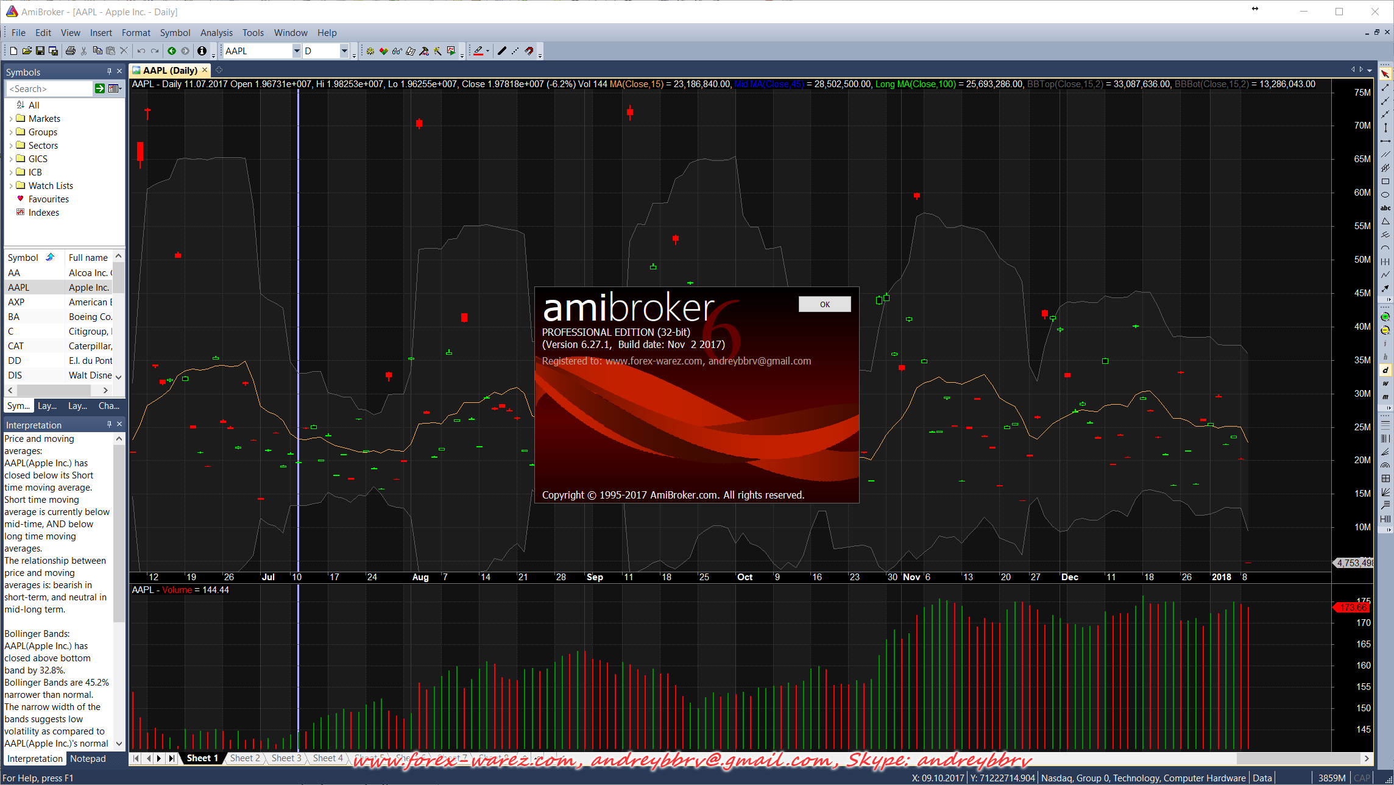
Task: Open the AAPL symbol dropdown
Action: tap(297, 51)
